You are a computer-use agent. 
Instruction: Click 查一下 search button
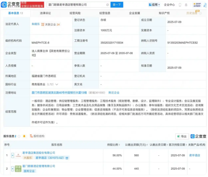[x=117, y=5]
